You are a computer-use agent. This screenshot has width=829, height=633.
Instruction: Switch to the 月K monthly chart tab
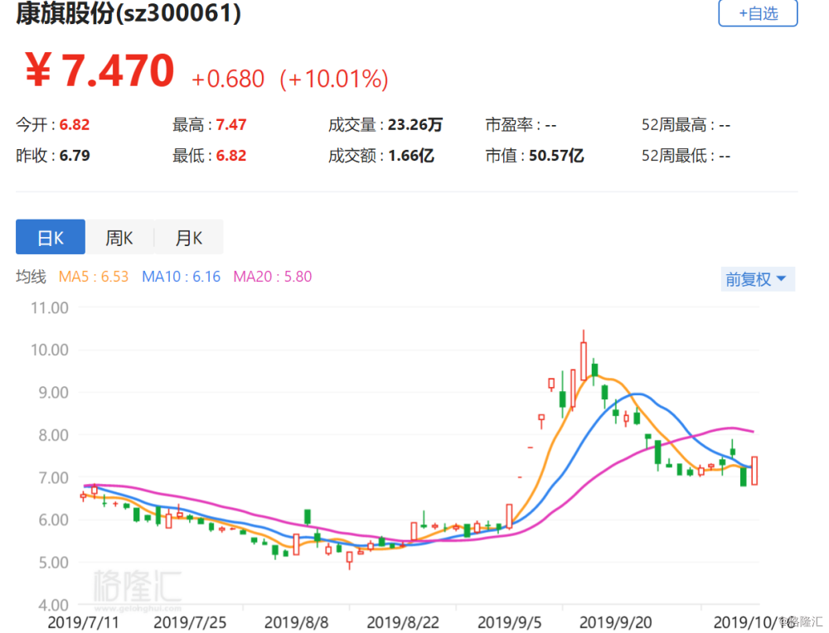point(189,237)
